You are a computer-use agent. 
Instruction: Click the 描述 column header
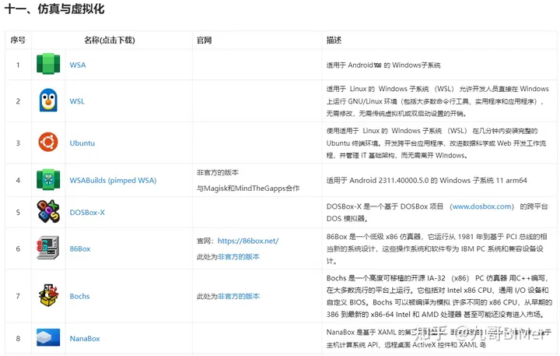click(x=334, y=40)
